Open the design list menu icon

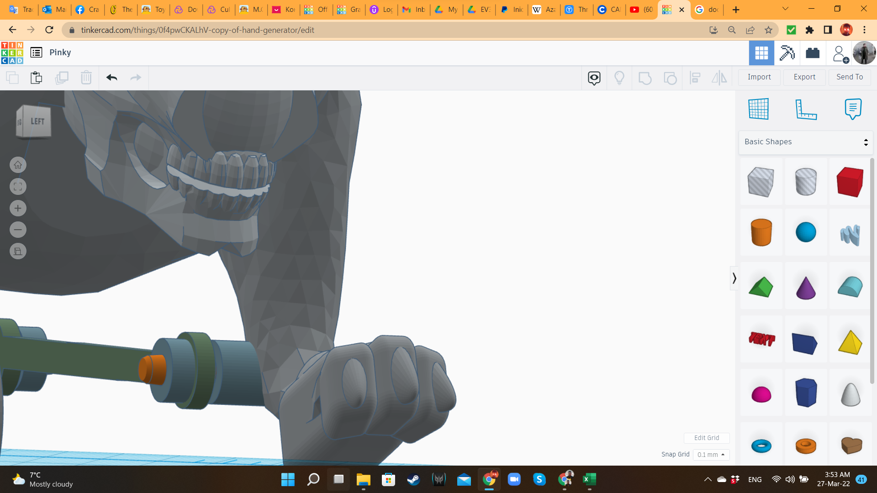tap(36, 52)
